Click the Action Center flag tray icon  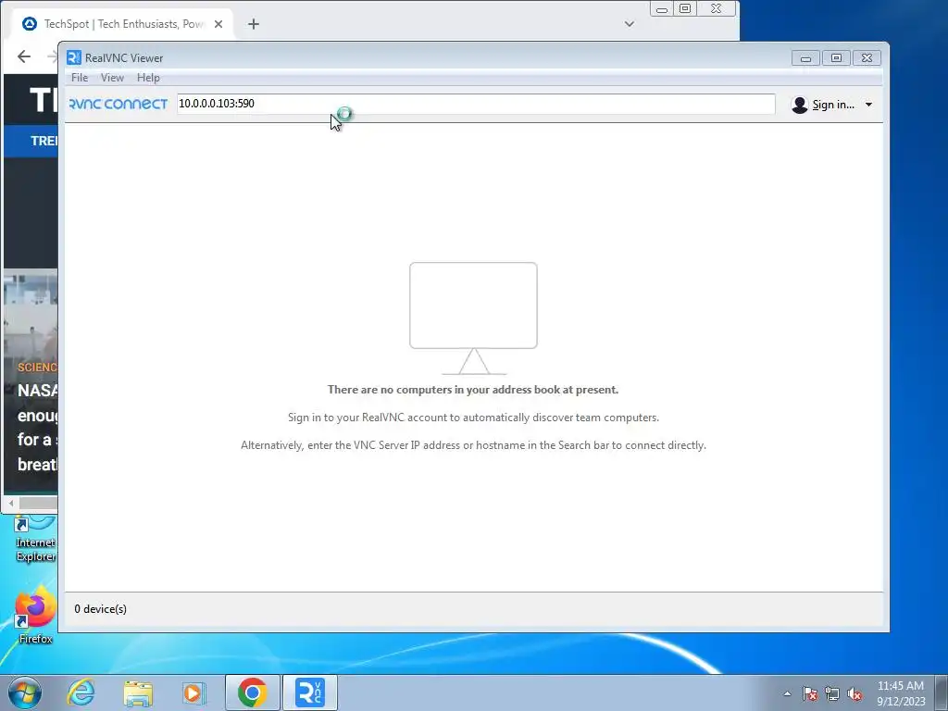pyautogui.click(x=810, y=693)
